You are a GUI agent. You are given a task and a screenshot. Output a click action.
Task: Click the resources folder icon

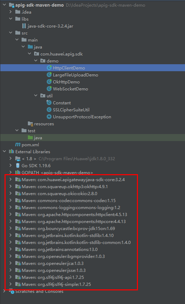point(30,124)
